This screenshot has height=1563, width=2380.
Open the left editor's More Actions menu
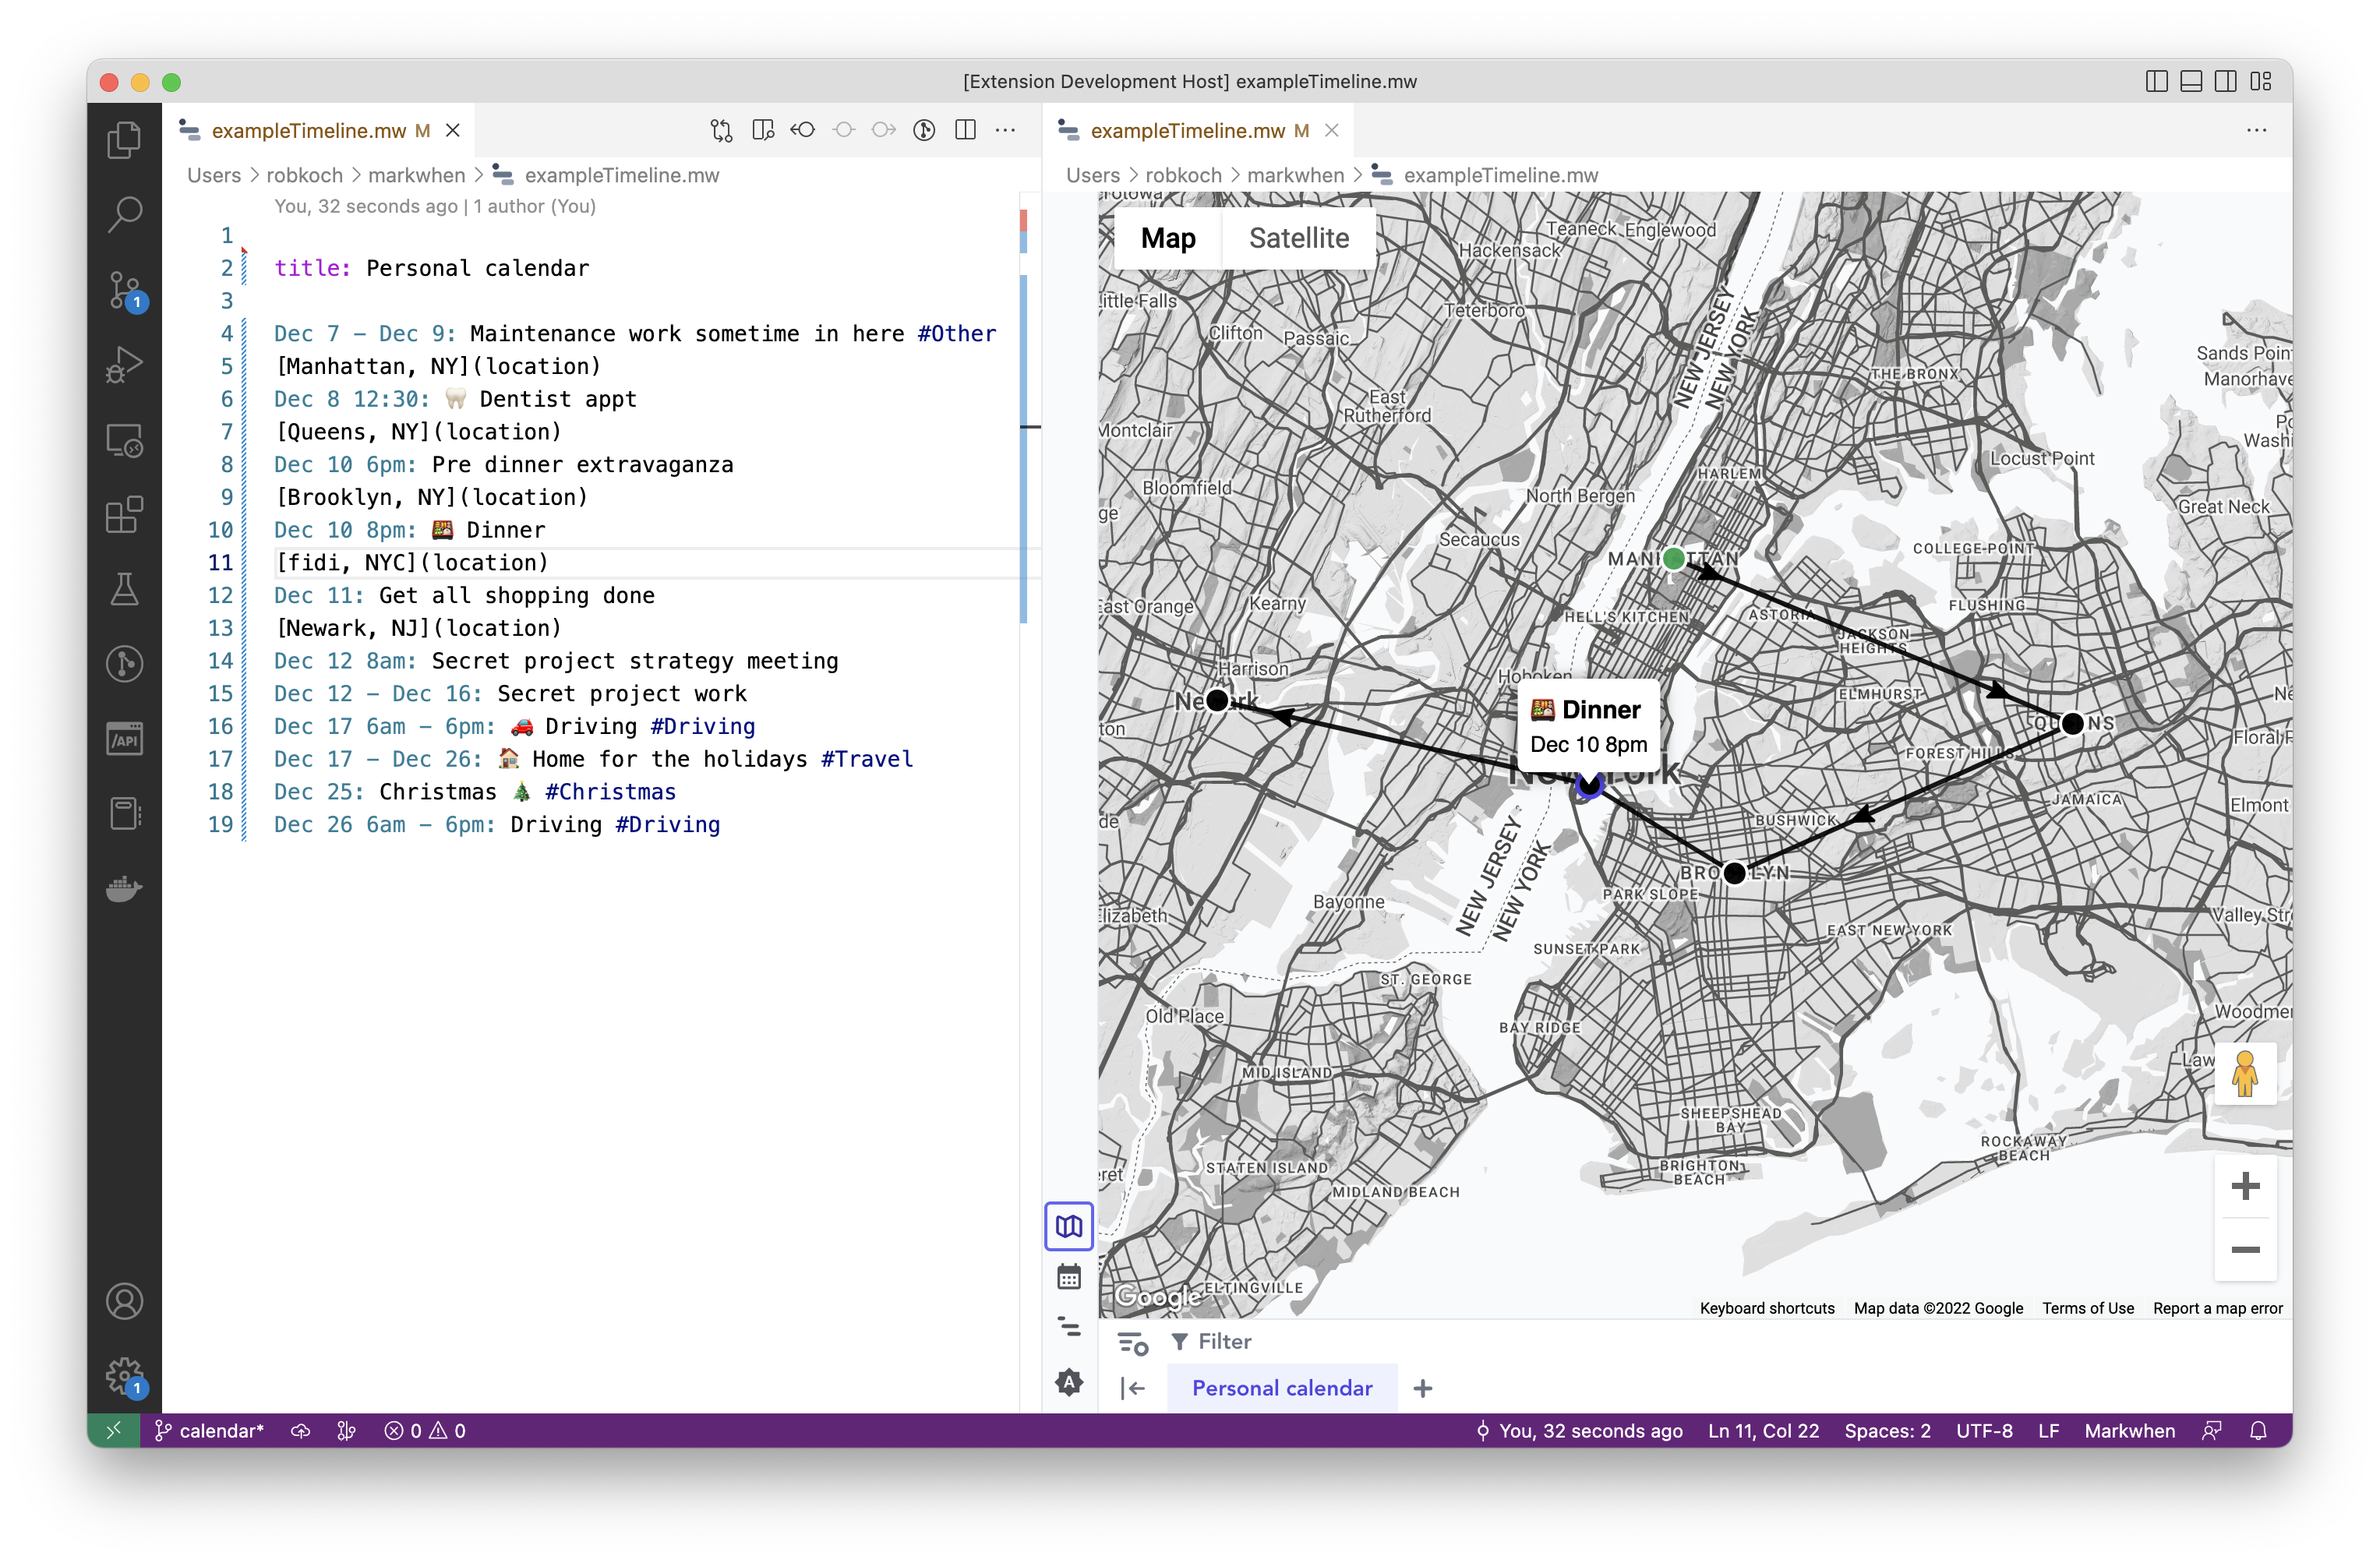pyautogui.click(x=1005, y=130)
